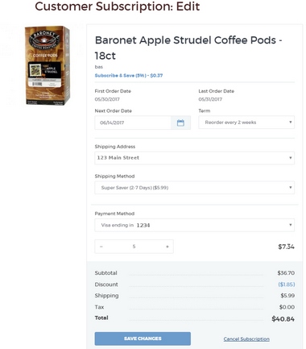Click the discount amount ($1.85)
Viewport: 306px width, 349px height.
(287, 285)
